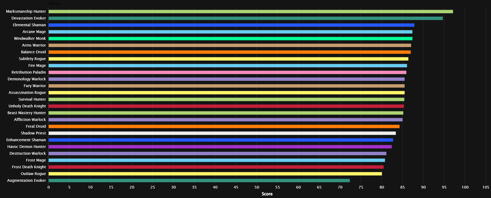
Task: Click the 'Windwalker Monk' axis label
Action: [x=30, y=38]
